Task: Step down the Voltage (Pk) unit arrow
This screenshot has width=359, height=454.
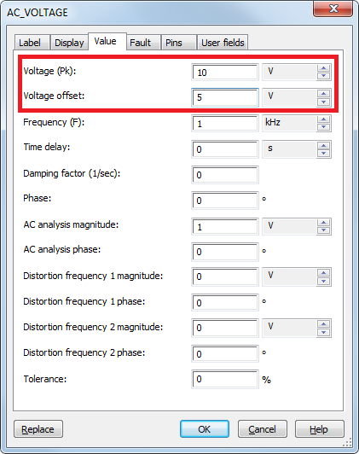Action: pyautogui.click(x=323, y=76)
